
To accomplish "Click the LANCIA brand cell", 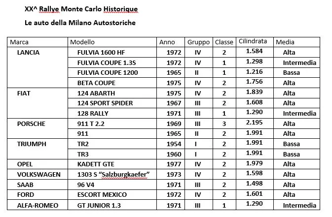I will 28,52.
